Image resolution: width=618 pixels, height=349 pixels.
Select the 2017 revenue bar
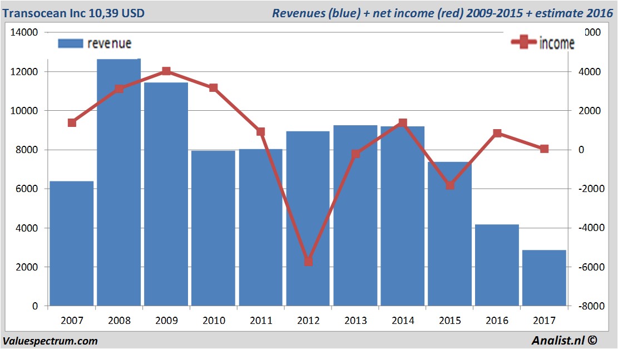tap(545, 278)
